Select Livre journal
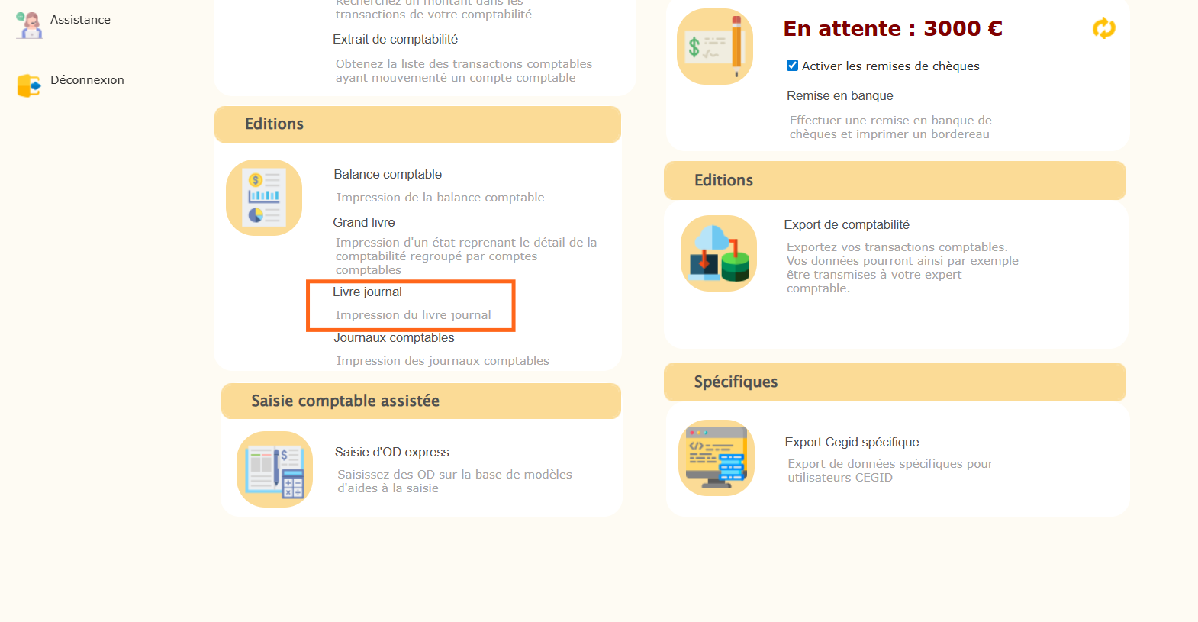This screenshot has height=622, width=1198. coord(367,292)
